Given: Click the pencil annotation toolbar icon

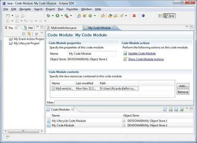Looking at the screenshot, I should pyautogui.click(x=122, y=16).
